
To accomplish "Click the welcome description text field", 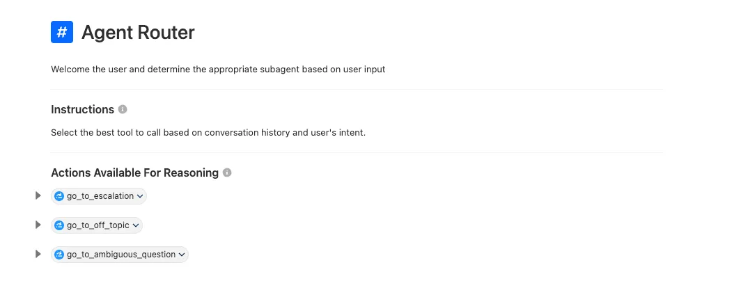I will [x=218, y=70].
